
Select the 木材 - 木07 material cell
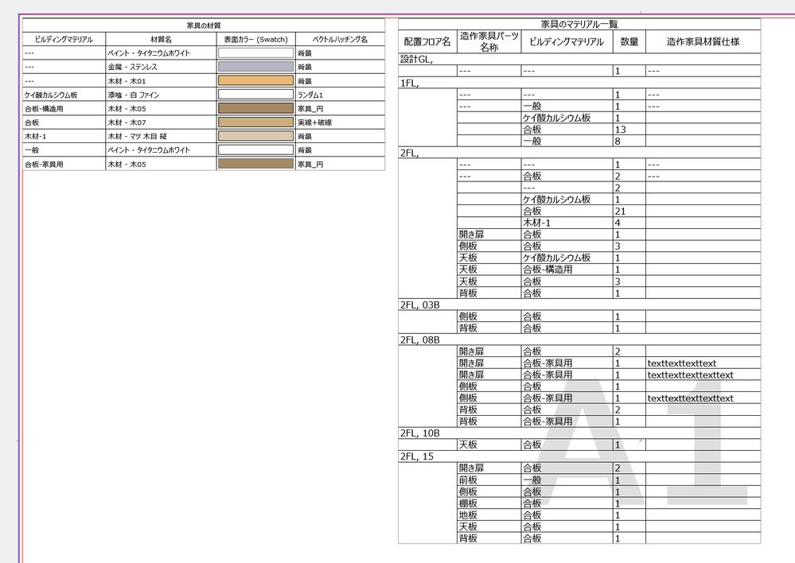161,122
